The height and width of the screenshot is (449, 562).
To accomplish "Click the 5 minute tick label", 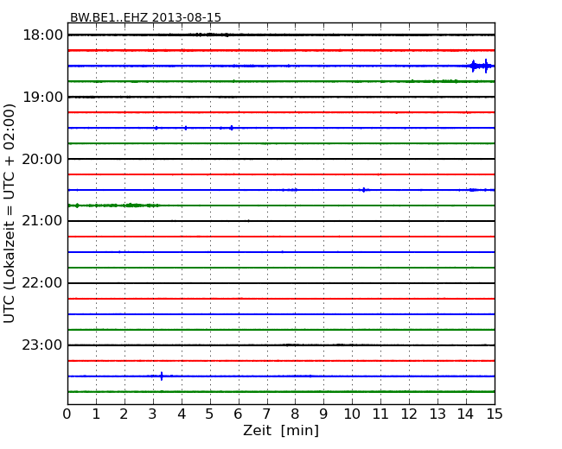I will (x=210, y=414).
